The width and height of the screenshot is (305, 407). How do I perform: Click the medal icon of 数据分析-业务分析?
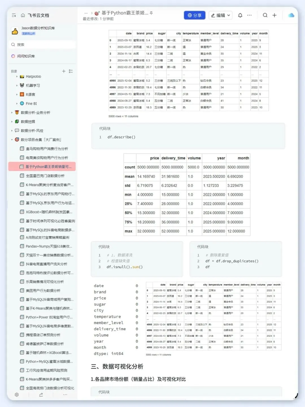[17, 112]
